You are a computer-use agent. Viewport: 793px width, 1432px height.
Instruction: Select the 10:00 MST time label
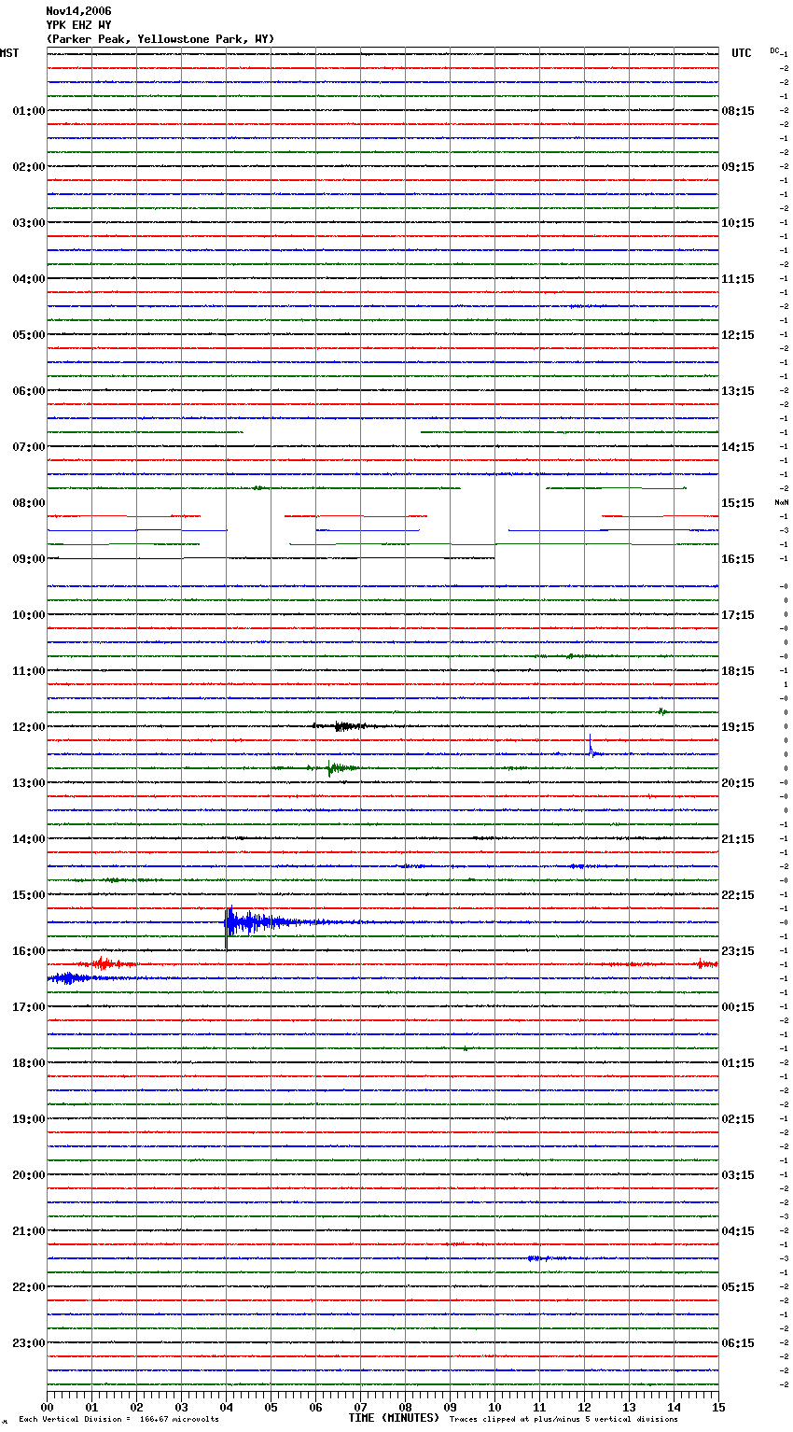click(x=29, y=615)
